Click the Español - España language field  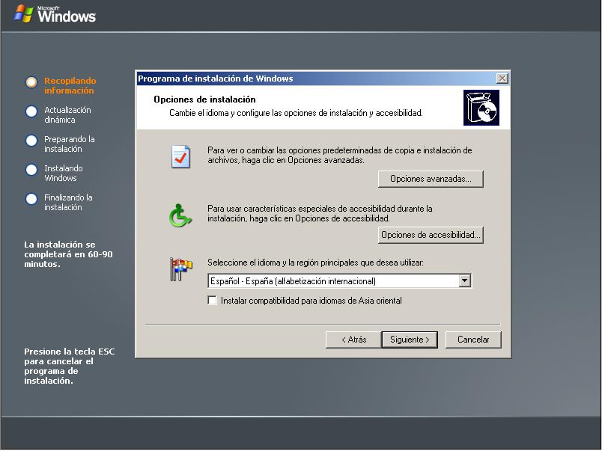[339, 280]
